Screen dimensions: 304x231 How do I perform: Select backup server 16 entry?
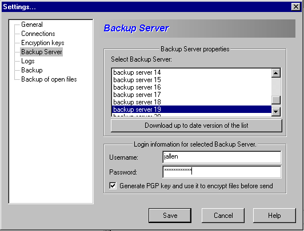[191, 87]
